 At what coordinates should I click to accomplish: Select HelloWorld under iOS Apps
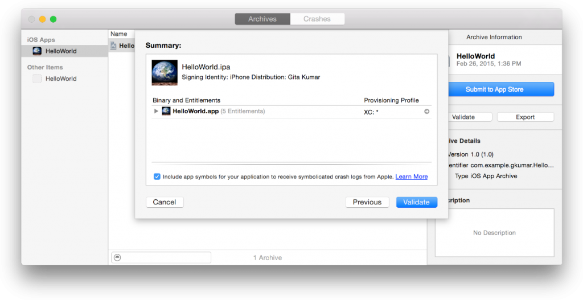[65, 51]
